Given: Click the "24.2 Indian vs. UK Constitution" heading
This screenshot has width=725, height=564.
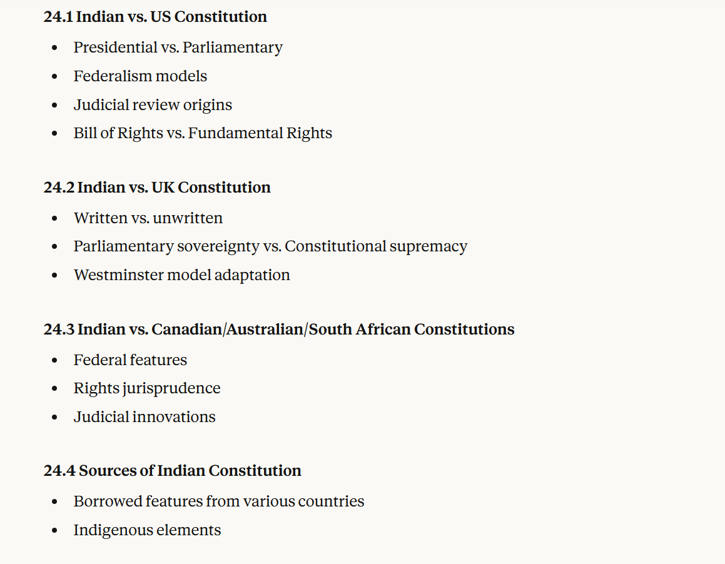Looking at the screenshot, I should pyautogui.click(x=157, y=188).
